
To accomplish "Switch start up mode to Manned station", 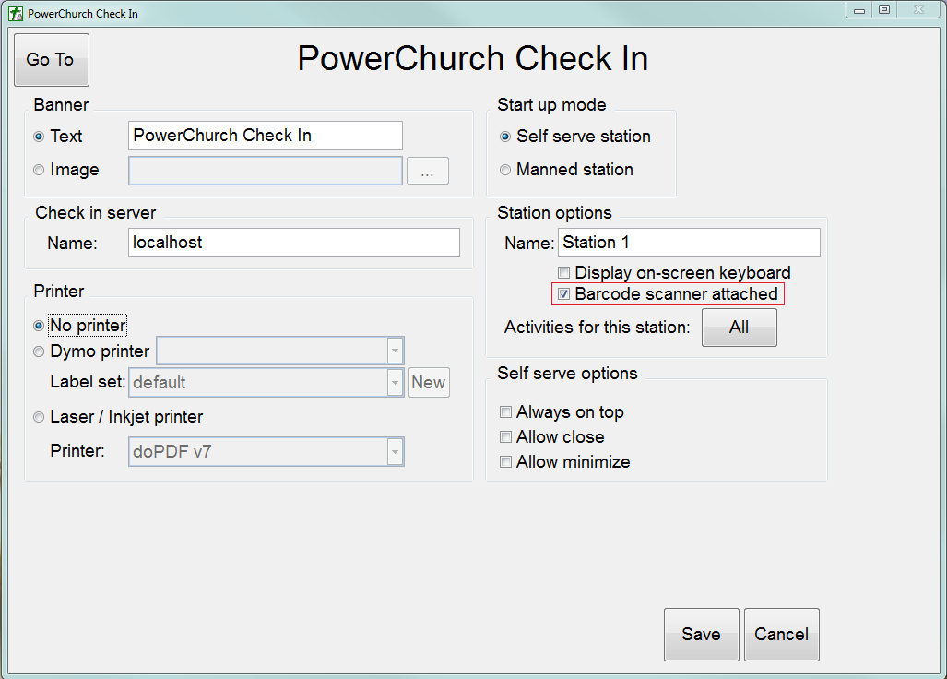I will (506, 170).
